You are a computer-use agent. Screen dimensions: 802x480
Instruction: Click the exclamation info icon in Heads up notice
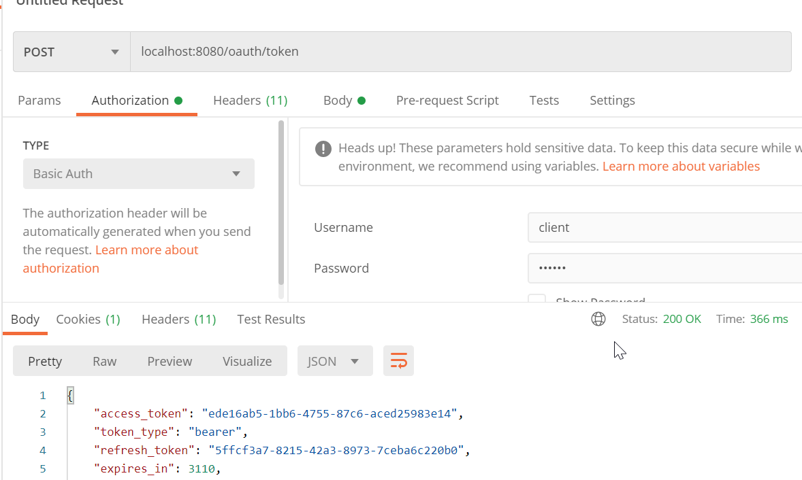pyautogui.click(x=323, y=149)
